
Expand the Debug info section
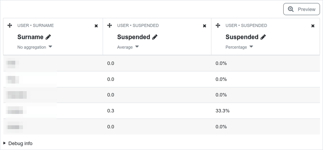click(x=18, y=143)
